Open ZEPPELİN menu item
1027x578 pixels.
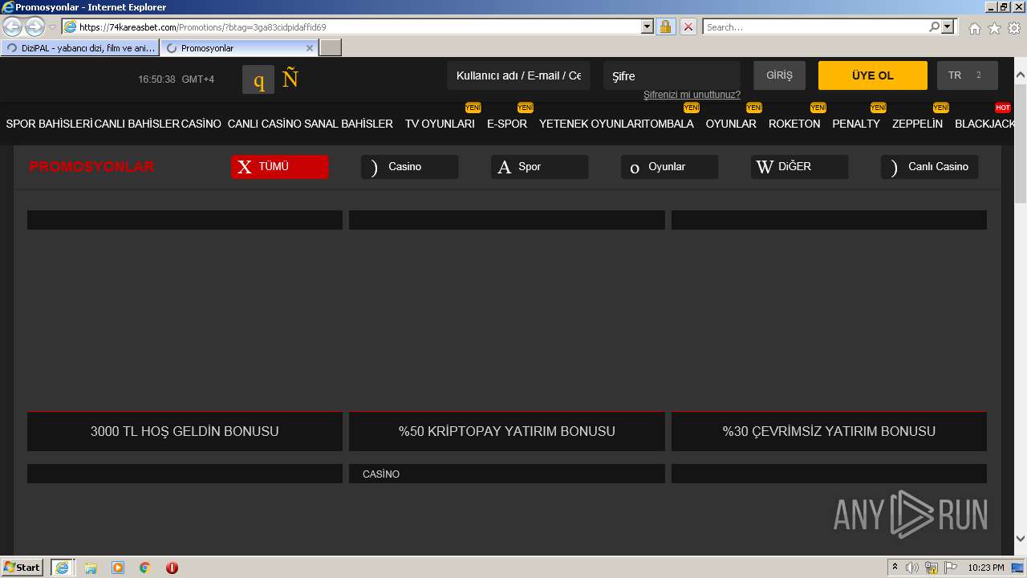click(917, 124)
